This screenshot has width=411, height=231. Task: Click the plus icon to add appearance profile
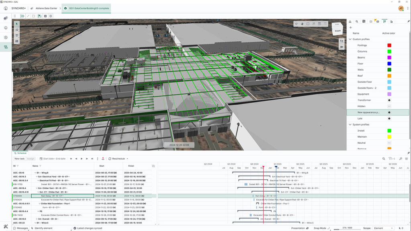(350, 27)
